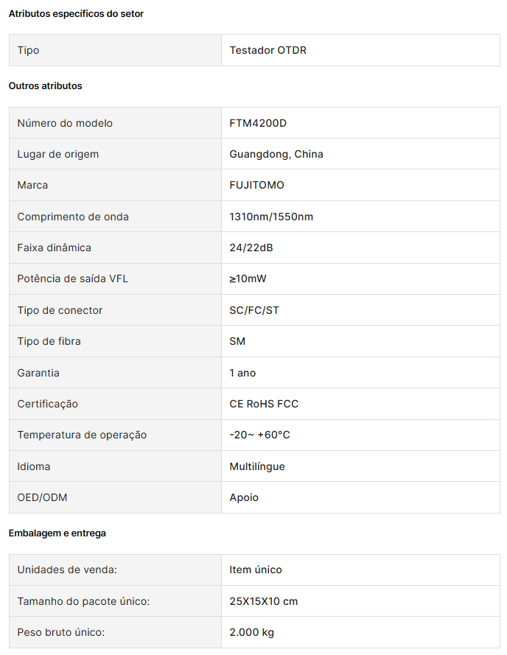
Task: Click the package size '25X15X10 cm' value
Action: (264, 601)
